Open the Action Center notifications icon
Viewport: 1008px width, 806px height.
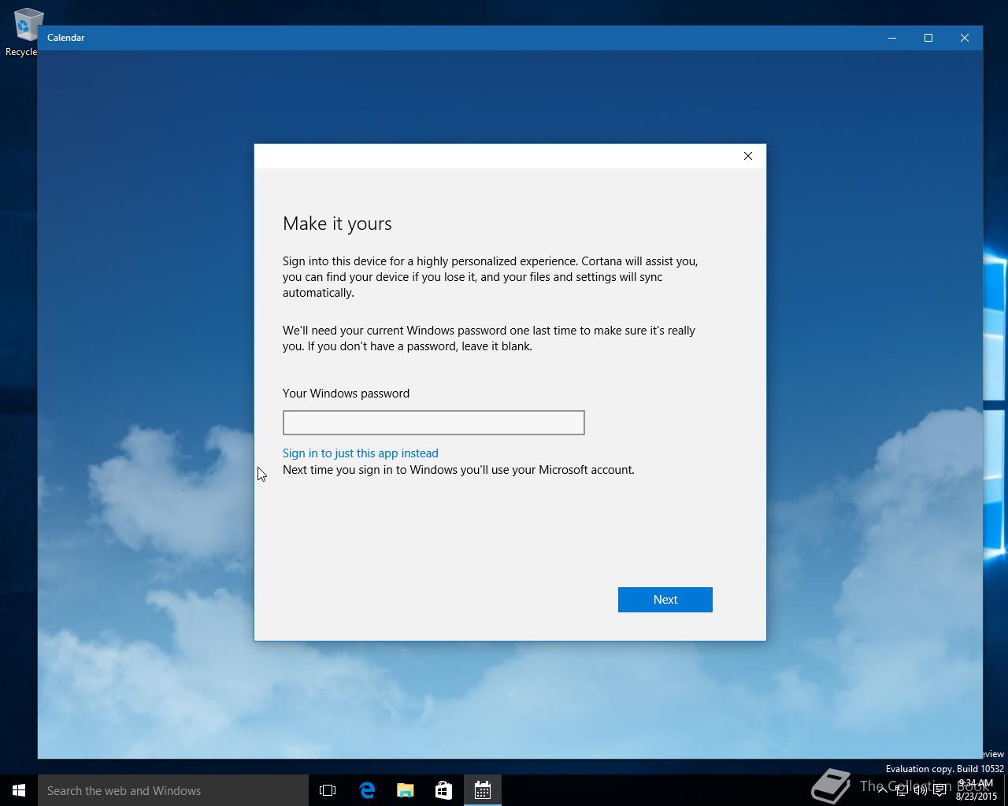pos(939,790)
